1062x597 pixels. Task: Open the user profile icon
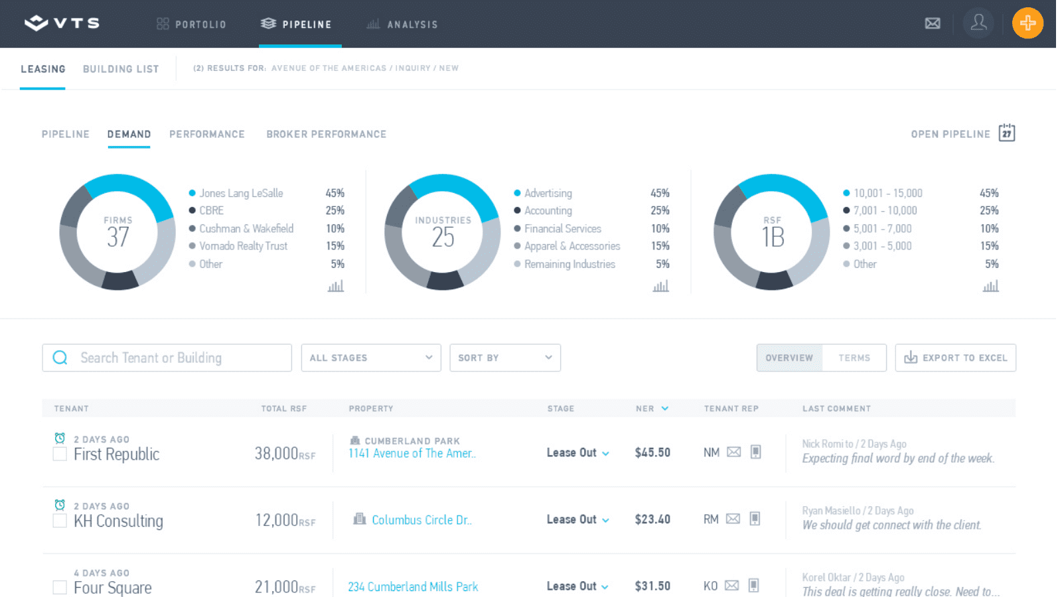tap(978, 23)
